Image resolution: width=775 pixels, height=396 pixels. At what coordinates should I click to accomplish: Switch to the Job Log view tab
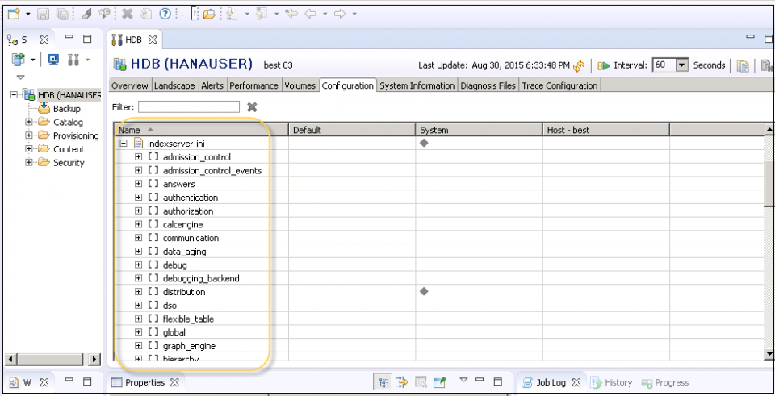(x=547, y=382)
